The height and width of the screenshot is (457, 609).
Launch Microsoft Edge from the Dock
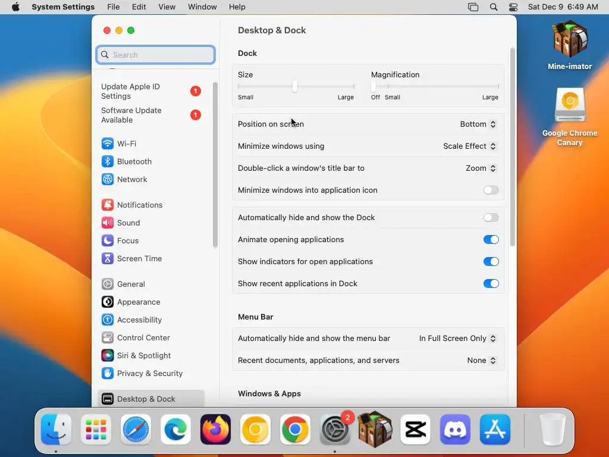[175, 430]
